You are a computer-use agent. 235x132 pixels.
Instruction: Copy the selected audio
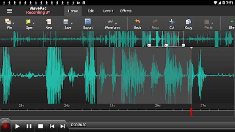coord(188,23)
